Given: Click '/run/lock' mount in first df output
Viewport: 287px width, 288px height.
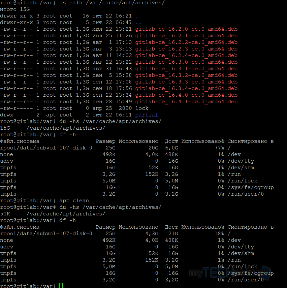Looking at the screenshot, I should (242, 181).
